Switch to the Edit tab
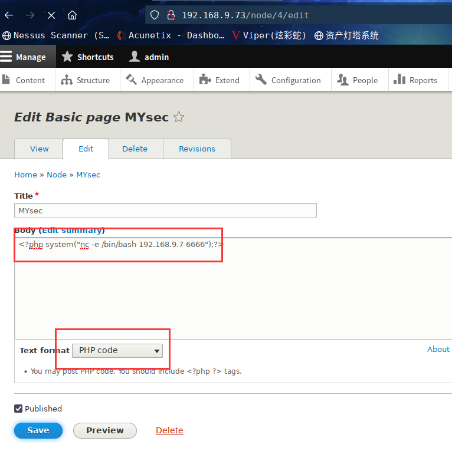The image size is (452, 451). pyautogui.click(x=86, y=149)
